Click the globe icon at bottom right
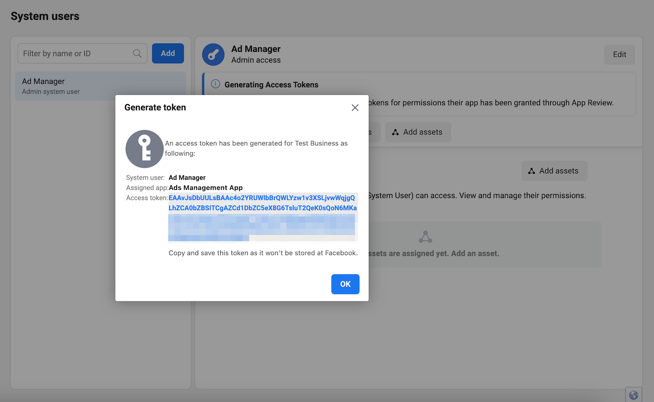Viewport: 654px width, 402px height. 634,395
